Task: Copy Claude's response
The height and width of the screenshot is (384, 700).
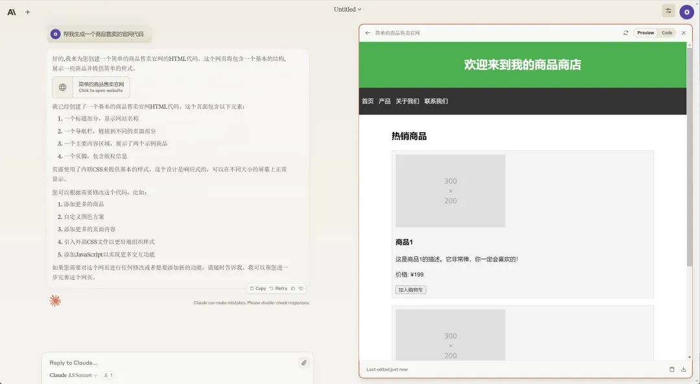Action: [x=257, y=289]
